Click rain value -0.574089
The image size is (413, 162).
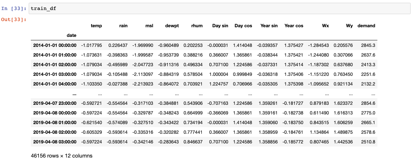[x=117, y=123]
